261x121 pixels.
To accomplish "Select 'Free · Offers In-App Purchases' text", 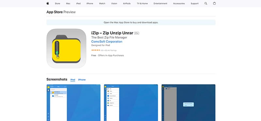I will tap(108, 55).
